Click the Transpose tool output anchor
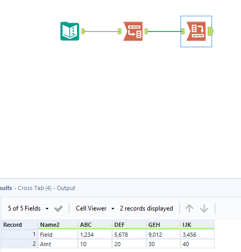Image resolution: width=241 pixels, height=252 pixels. pos(146,31)
